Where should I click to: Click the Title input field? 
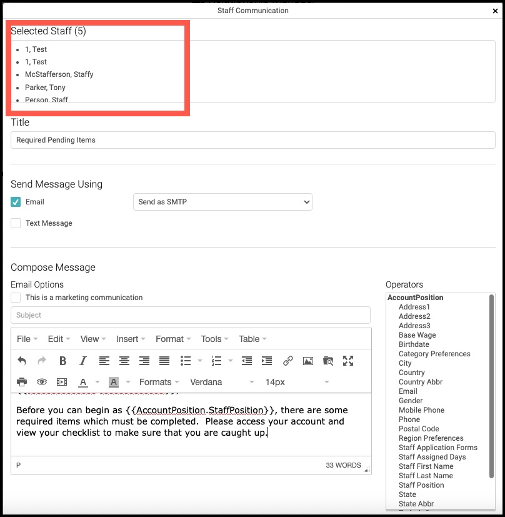pos(253,140)
